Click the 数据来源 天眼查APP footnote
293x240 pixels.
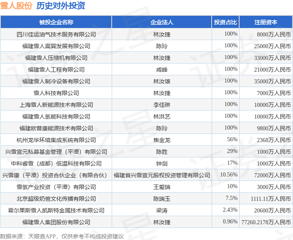point(62,236)
